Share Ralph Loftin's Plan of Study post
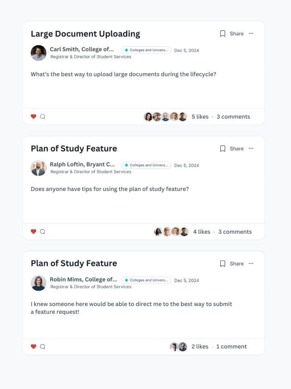Image resolution: width=291 pixels, height=389 pixels. tap(236, 149)
